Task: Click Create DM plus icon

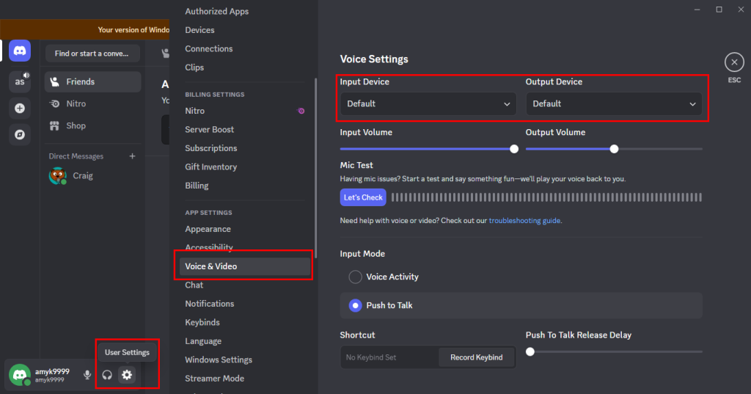Action: pos(132,156)
